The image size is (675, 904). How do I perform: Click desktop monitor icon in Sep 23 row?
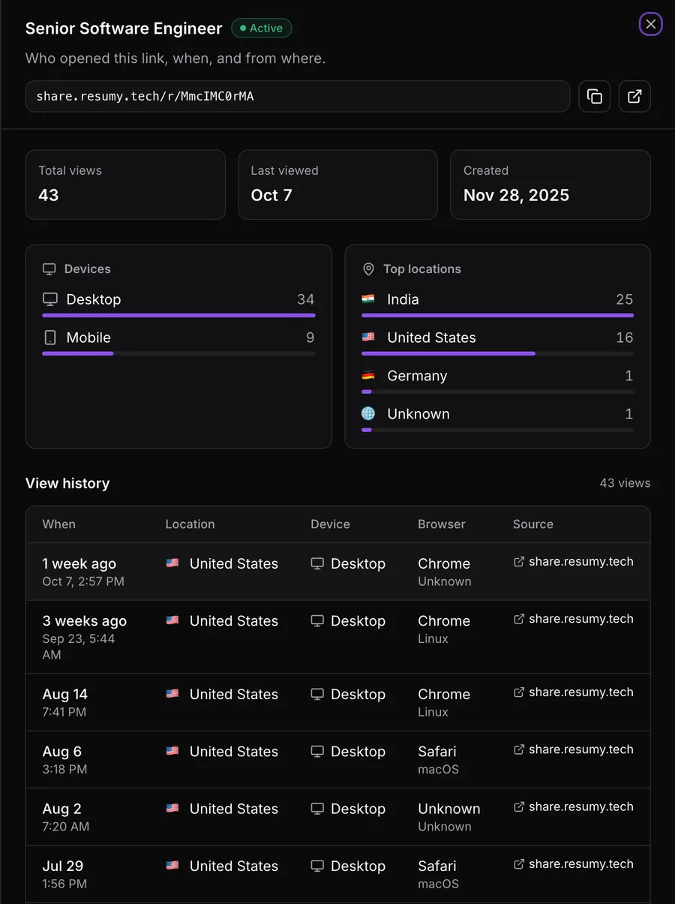[317, 621]
